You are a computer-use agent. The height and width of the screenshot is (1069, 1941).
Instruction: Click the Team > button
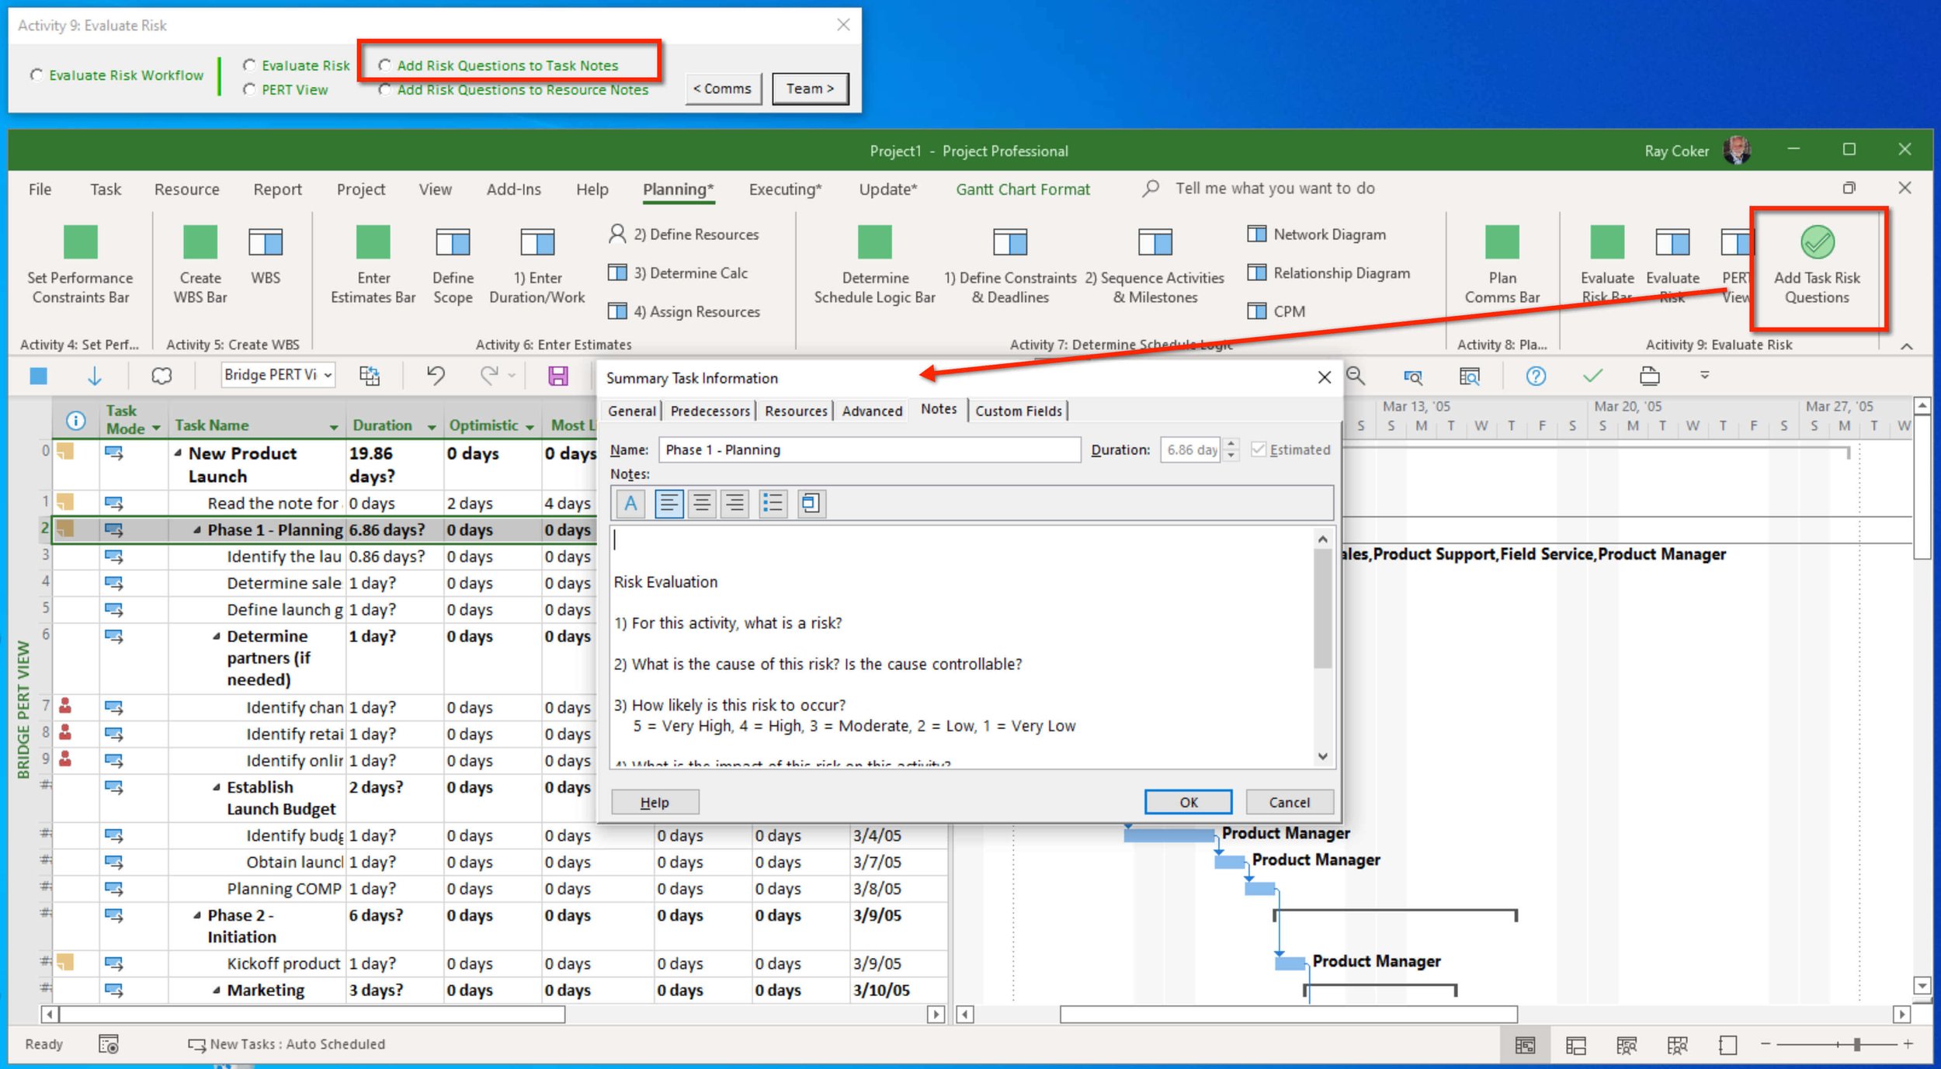point(809,89)
